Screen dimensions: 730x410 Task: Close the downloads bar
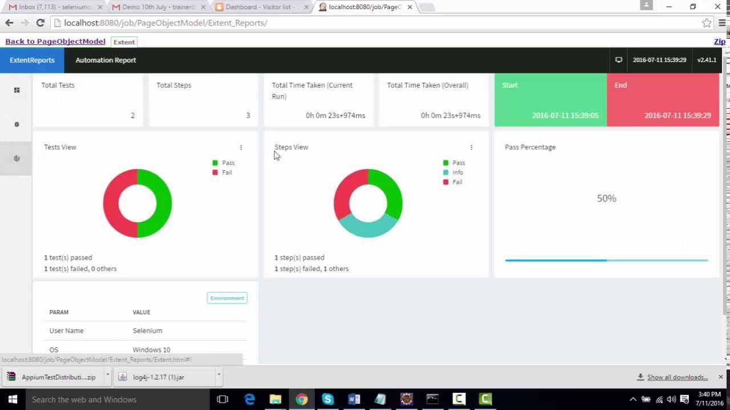(720, 377)
